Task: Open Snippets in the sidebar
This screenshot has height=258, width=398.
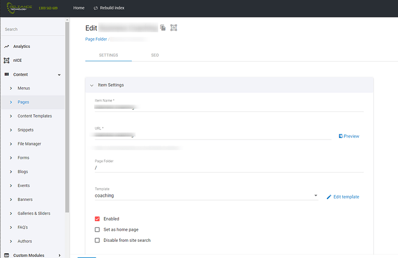Action: coord(25,130)
